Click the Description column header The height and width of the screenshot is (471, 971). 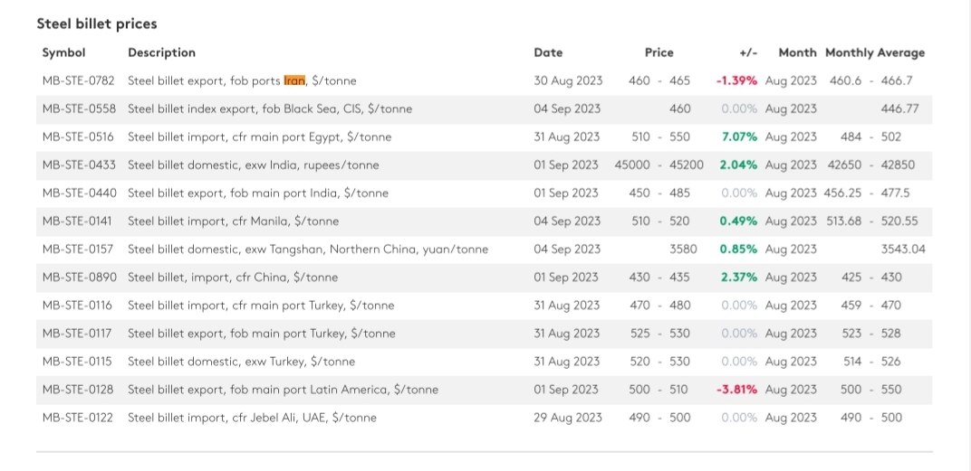[161, 52]
